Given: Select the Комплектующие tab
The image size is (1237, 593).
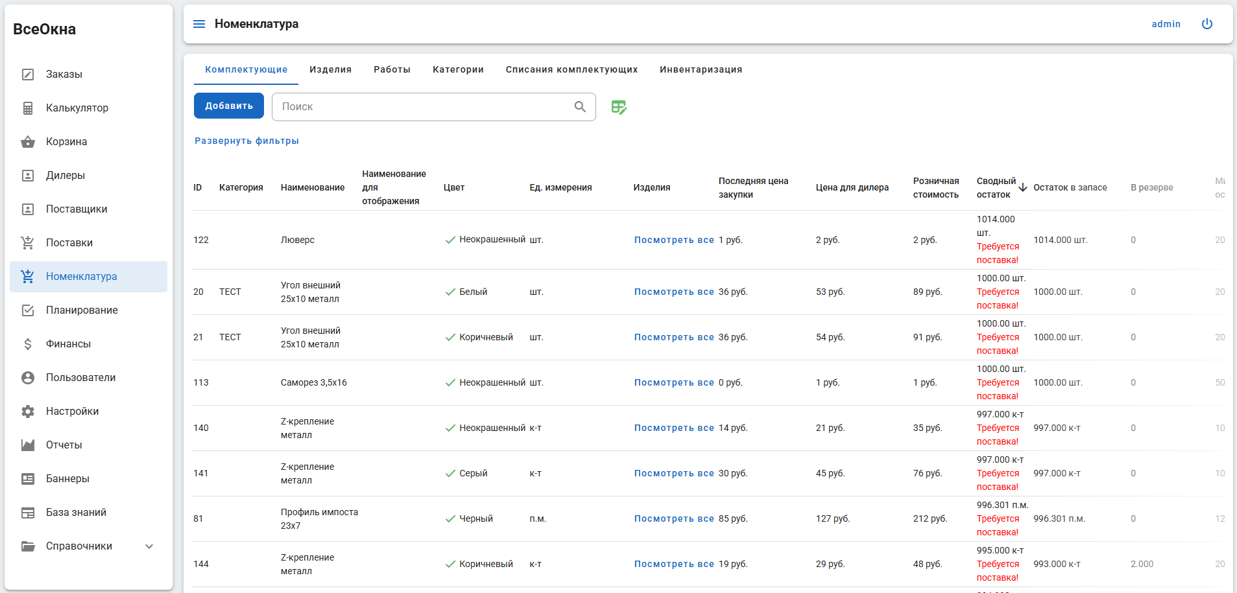Looking at the screenshot, I should pyautogui.click(x=246, y=69).
